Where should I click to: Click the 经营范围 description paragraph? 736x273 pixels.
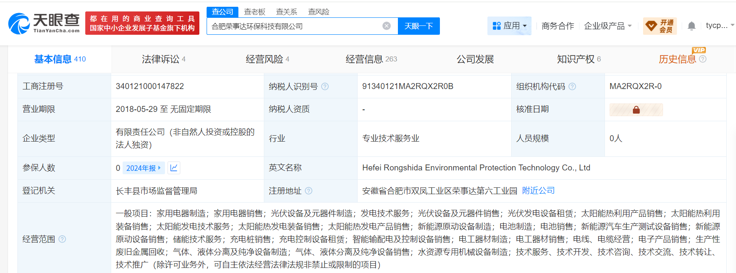pos(418,239)
